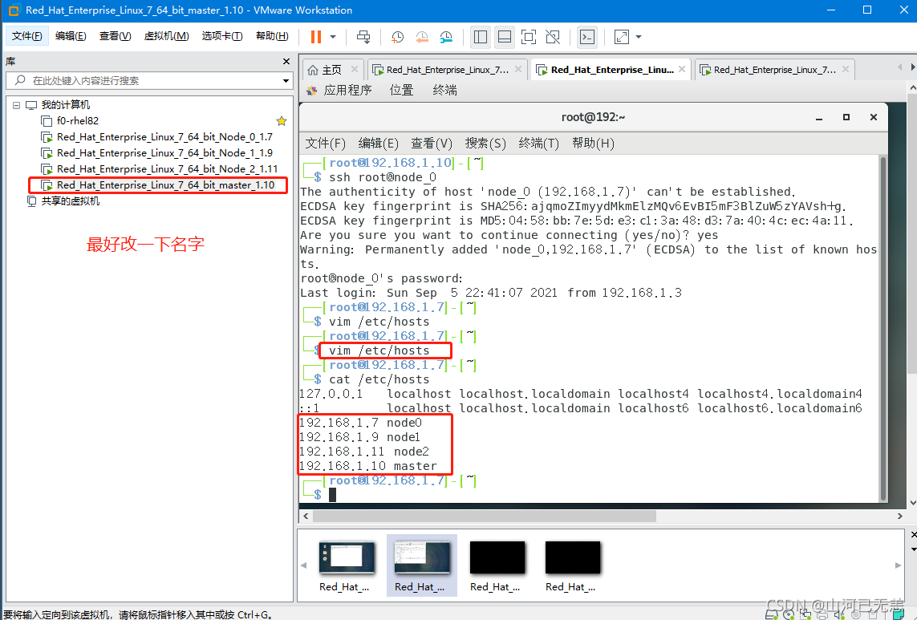Select Red_Hat_Enterprise_Linux_7_64_bit_master_1.10 VM
The width and height of the screenshot is (917, 620).
pos(165,184)
